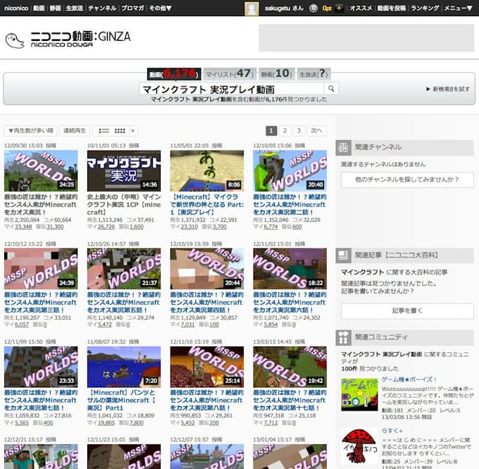
Task: Open the マインクラフト実況 14:36 video thumbnail
Action: point(113,171)
